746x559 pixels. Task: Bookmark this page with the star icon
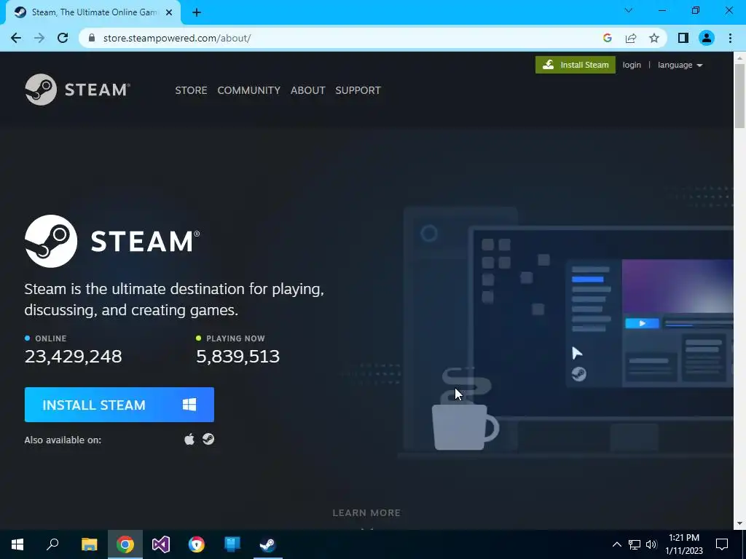tap(654, 38)
